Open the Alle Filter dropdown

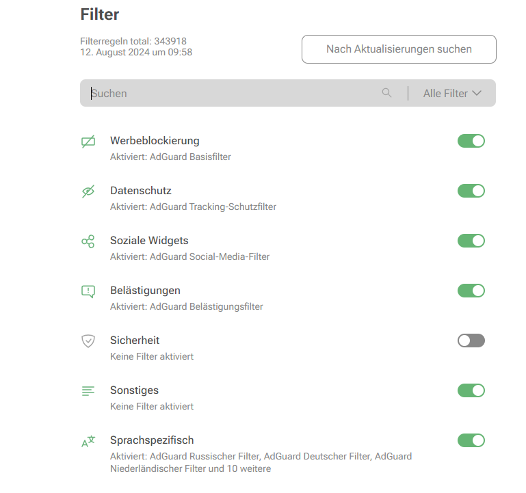click(x=451, y=93)
